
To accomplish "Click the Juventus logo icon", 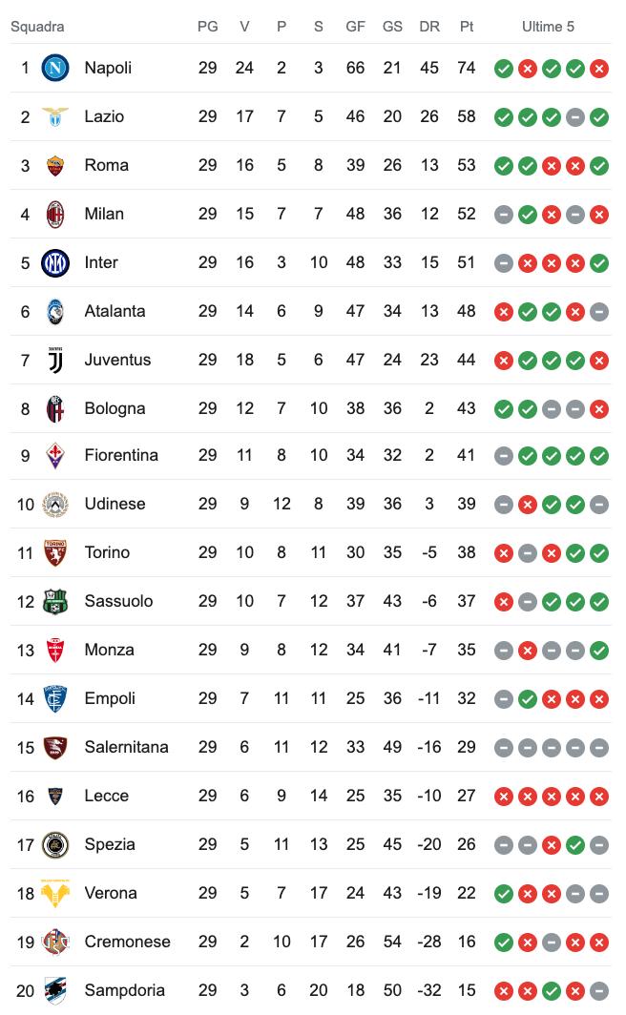I will (55, 360).
